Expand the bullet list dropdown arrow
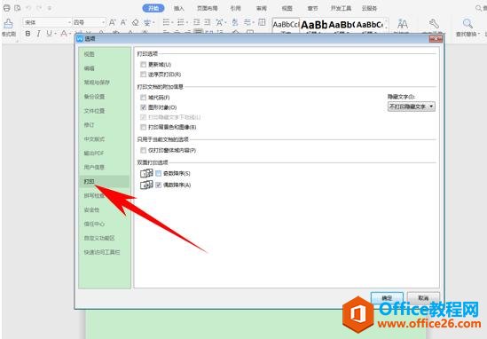 [172, 22]
